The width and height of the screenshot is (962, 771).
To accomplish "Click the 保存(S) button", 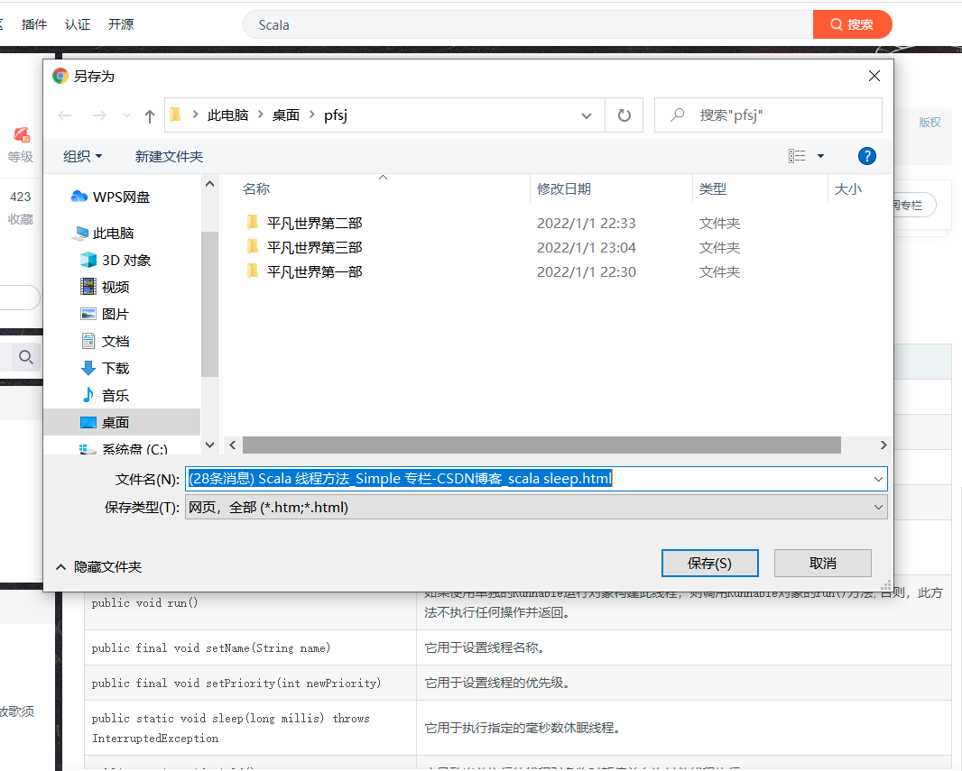I will 711,563.
